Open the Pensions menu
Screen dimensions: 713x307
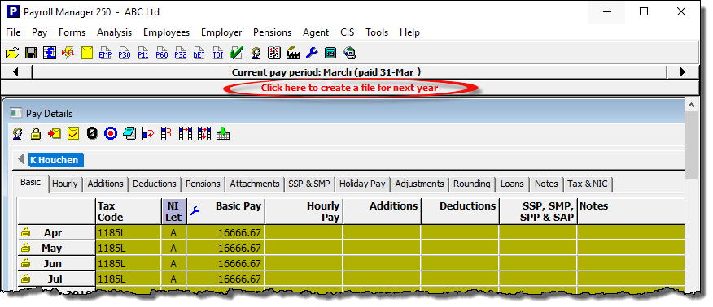tap(272, 32)
